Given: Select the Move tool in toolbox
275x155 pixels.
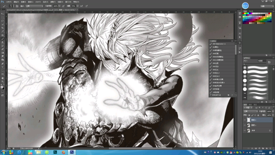Looking at the screenshot, I should [x=2, y=14].
